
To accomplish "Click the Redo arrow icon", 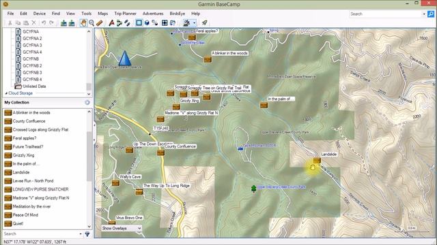I will pyautogui.click(x=52, y=23).
